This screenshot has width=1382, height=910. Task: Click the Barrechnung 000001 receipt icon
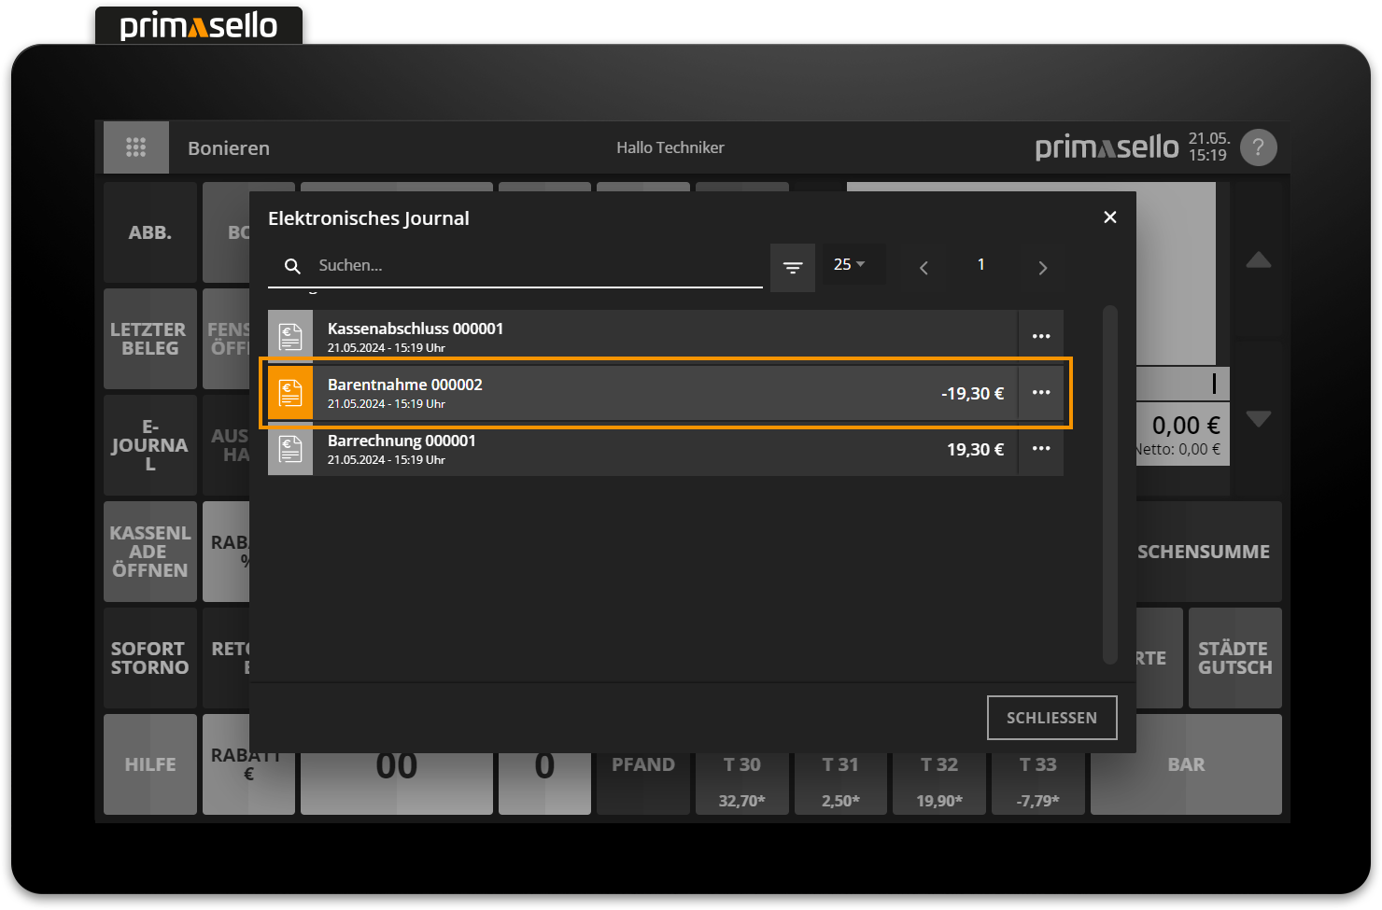(290, 449)
